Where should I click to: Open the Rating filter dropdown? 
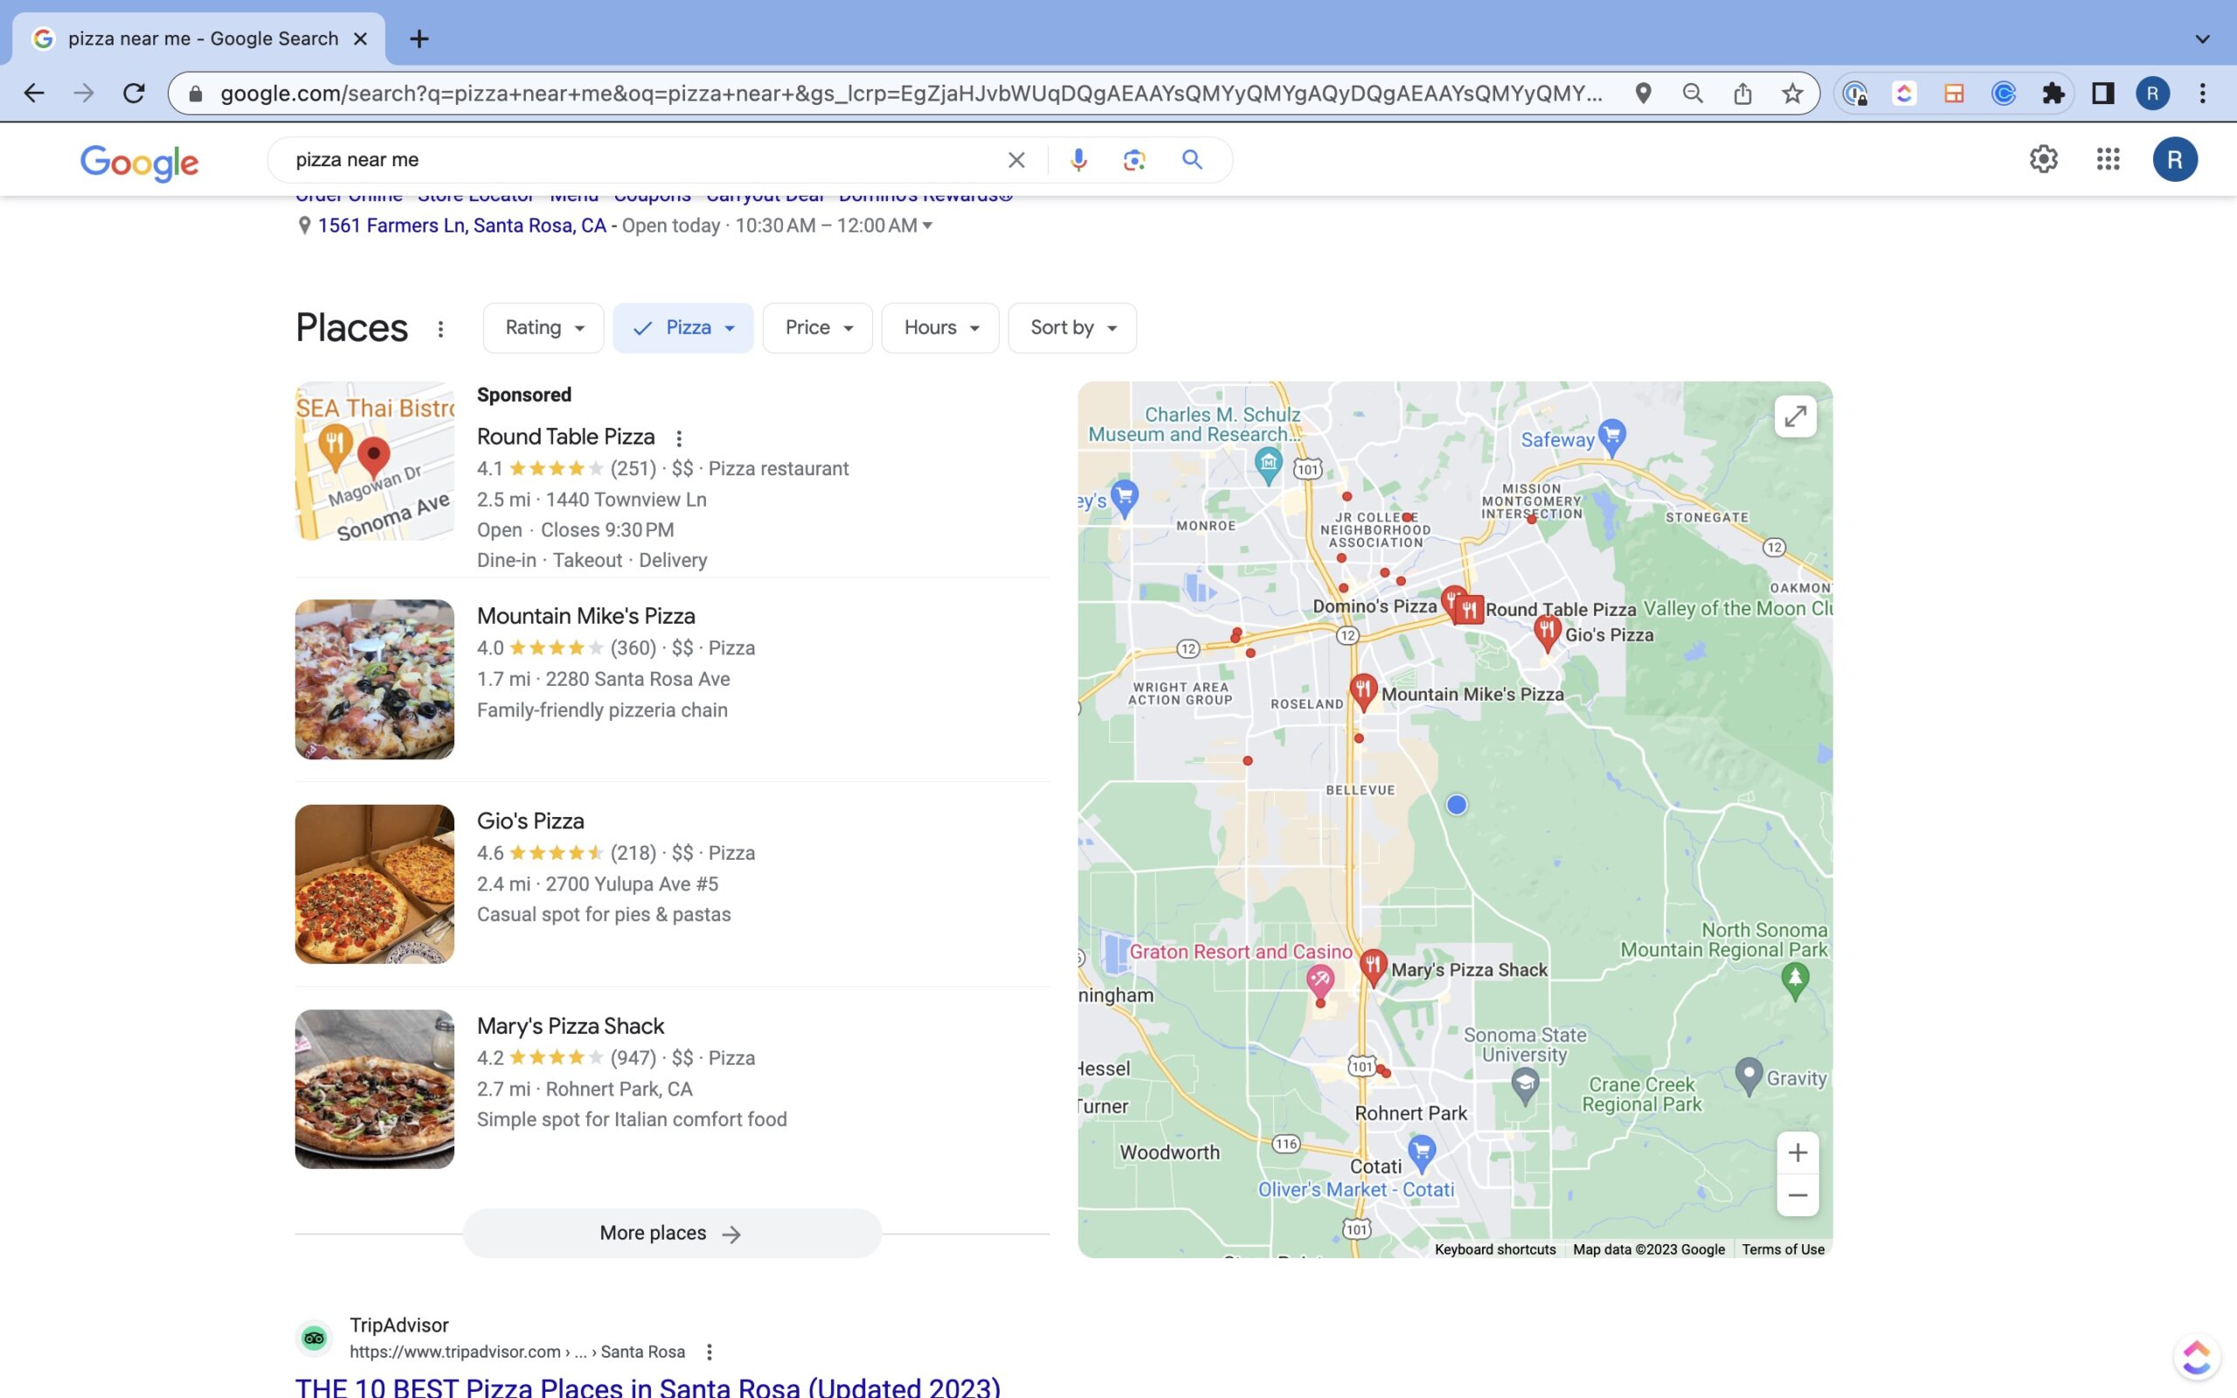(544, 328)
